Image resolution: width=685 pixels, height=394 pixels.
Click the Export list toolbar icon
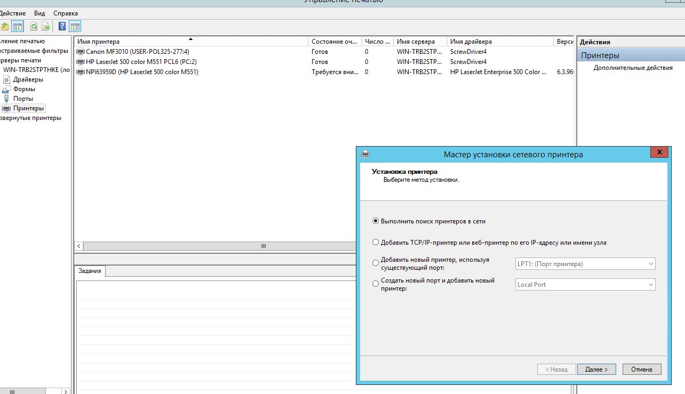(x=46, y=26)
